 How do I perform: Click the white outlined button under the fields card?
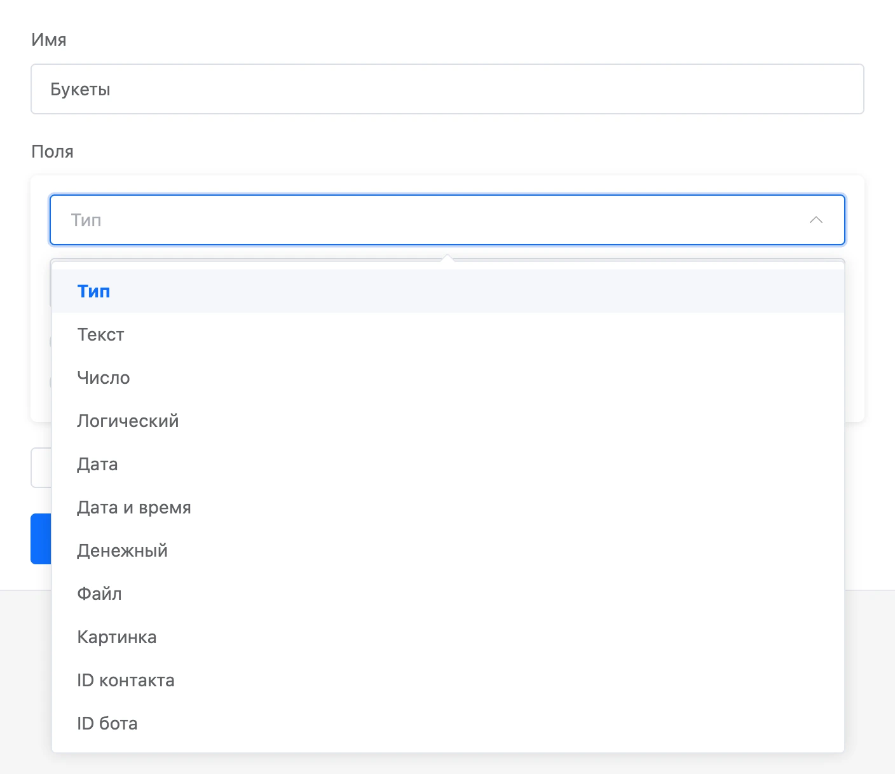41,468
